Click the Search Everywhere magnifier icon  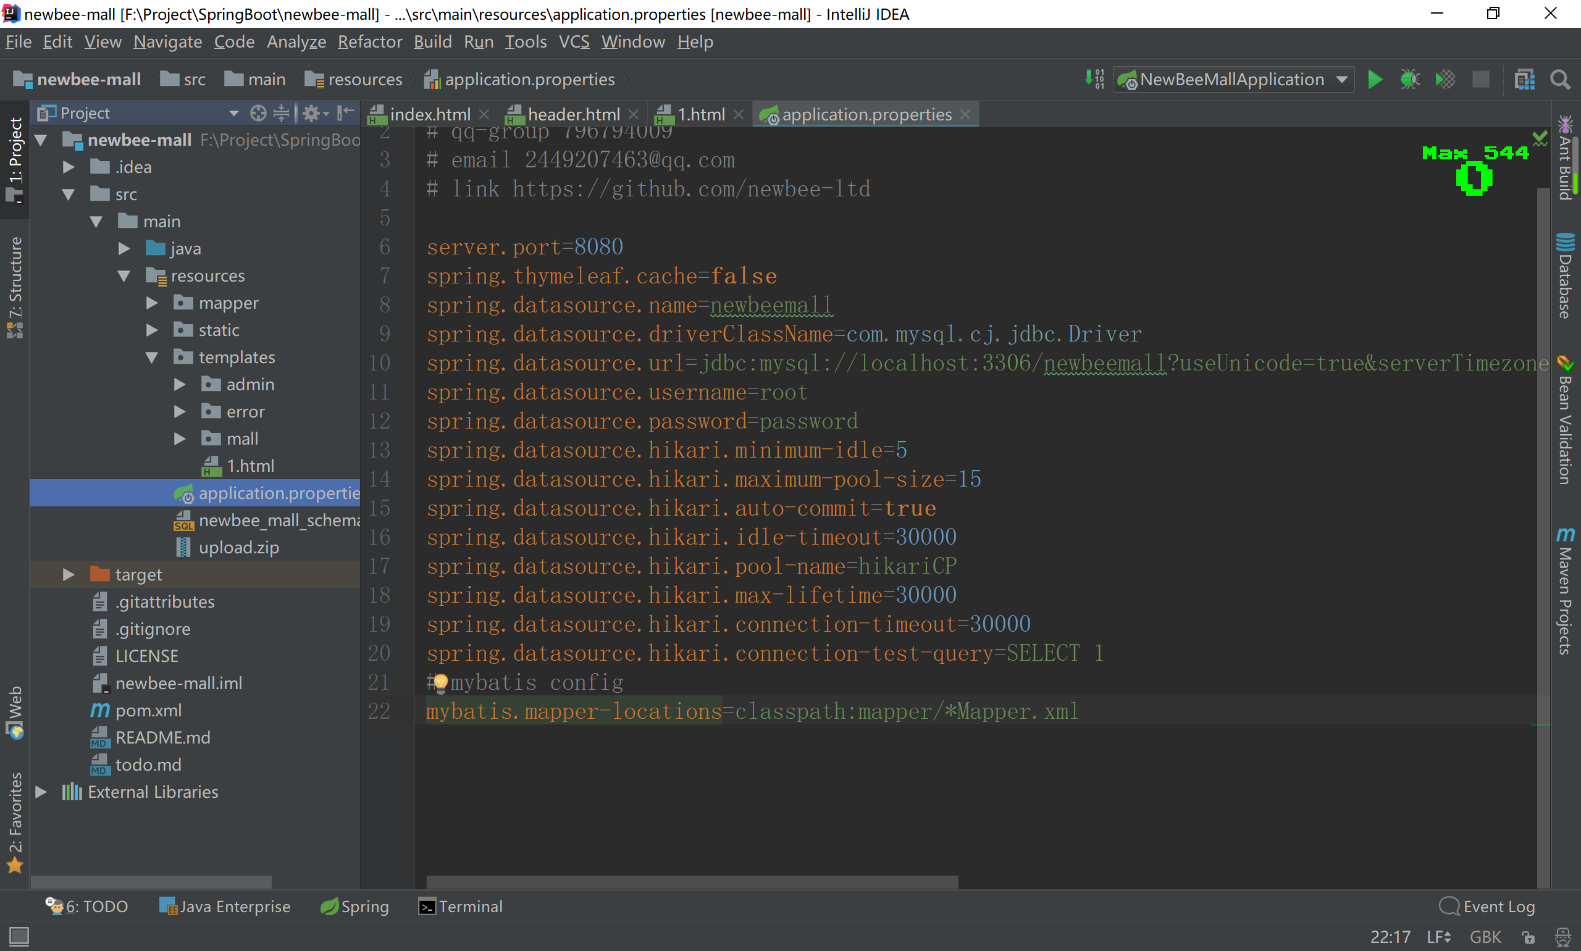click(1559, 80)
